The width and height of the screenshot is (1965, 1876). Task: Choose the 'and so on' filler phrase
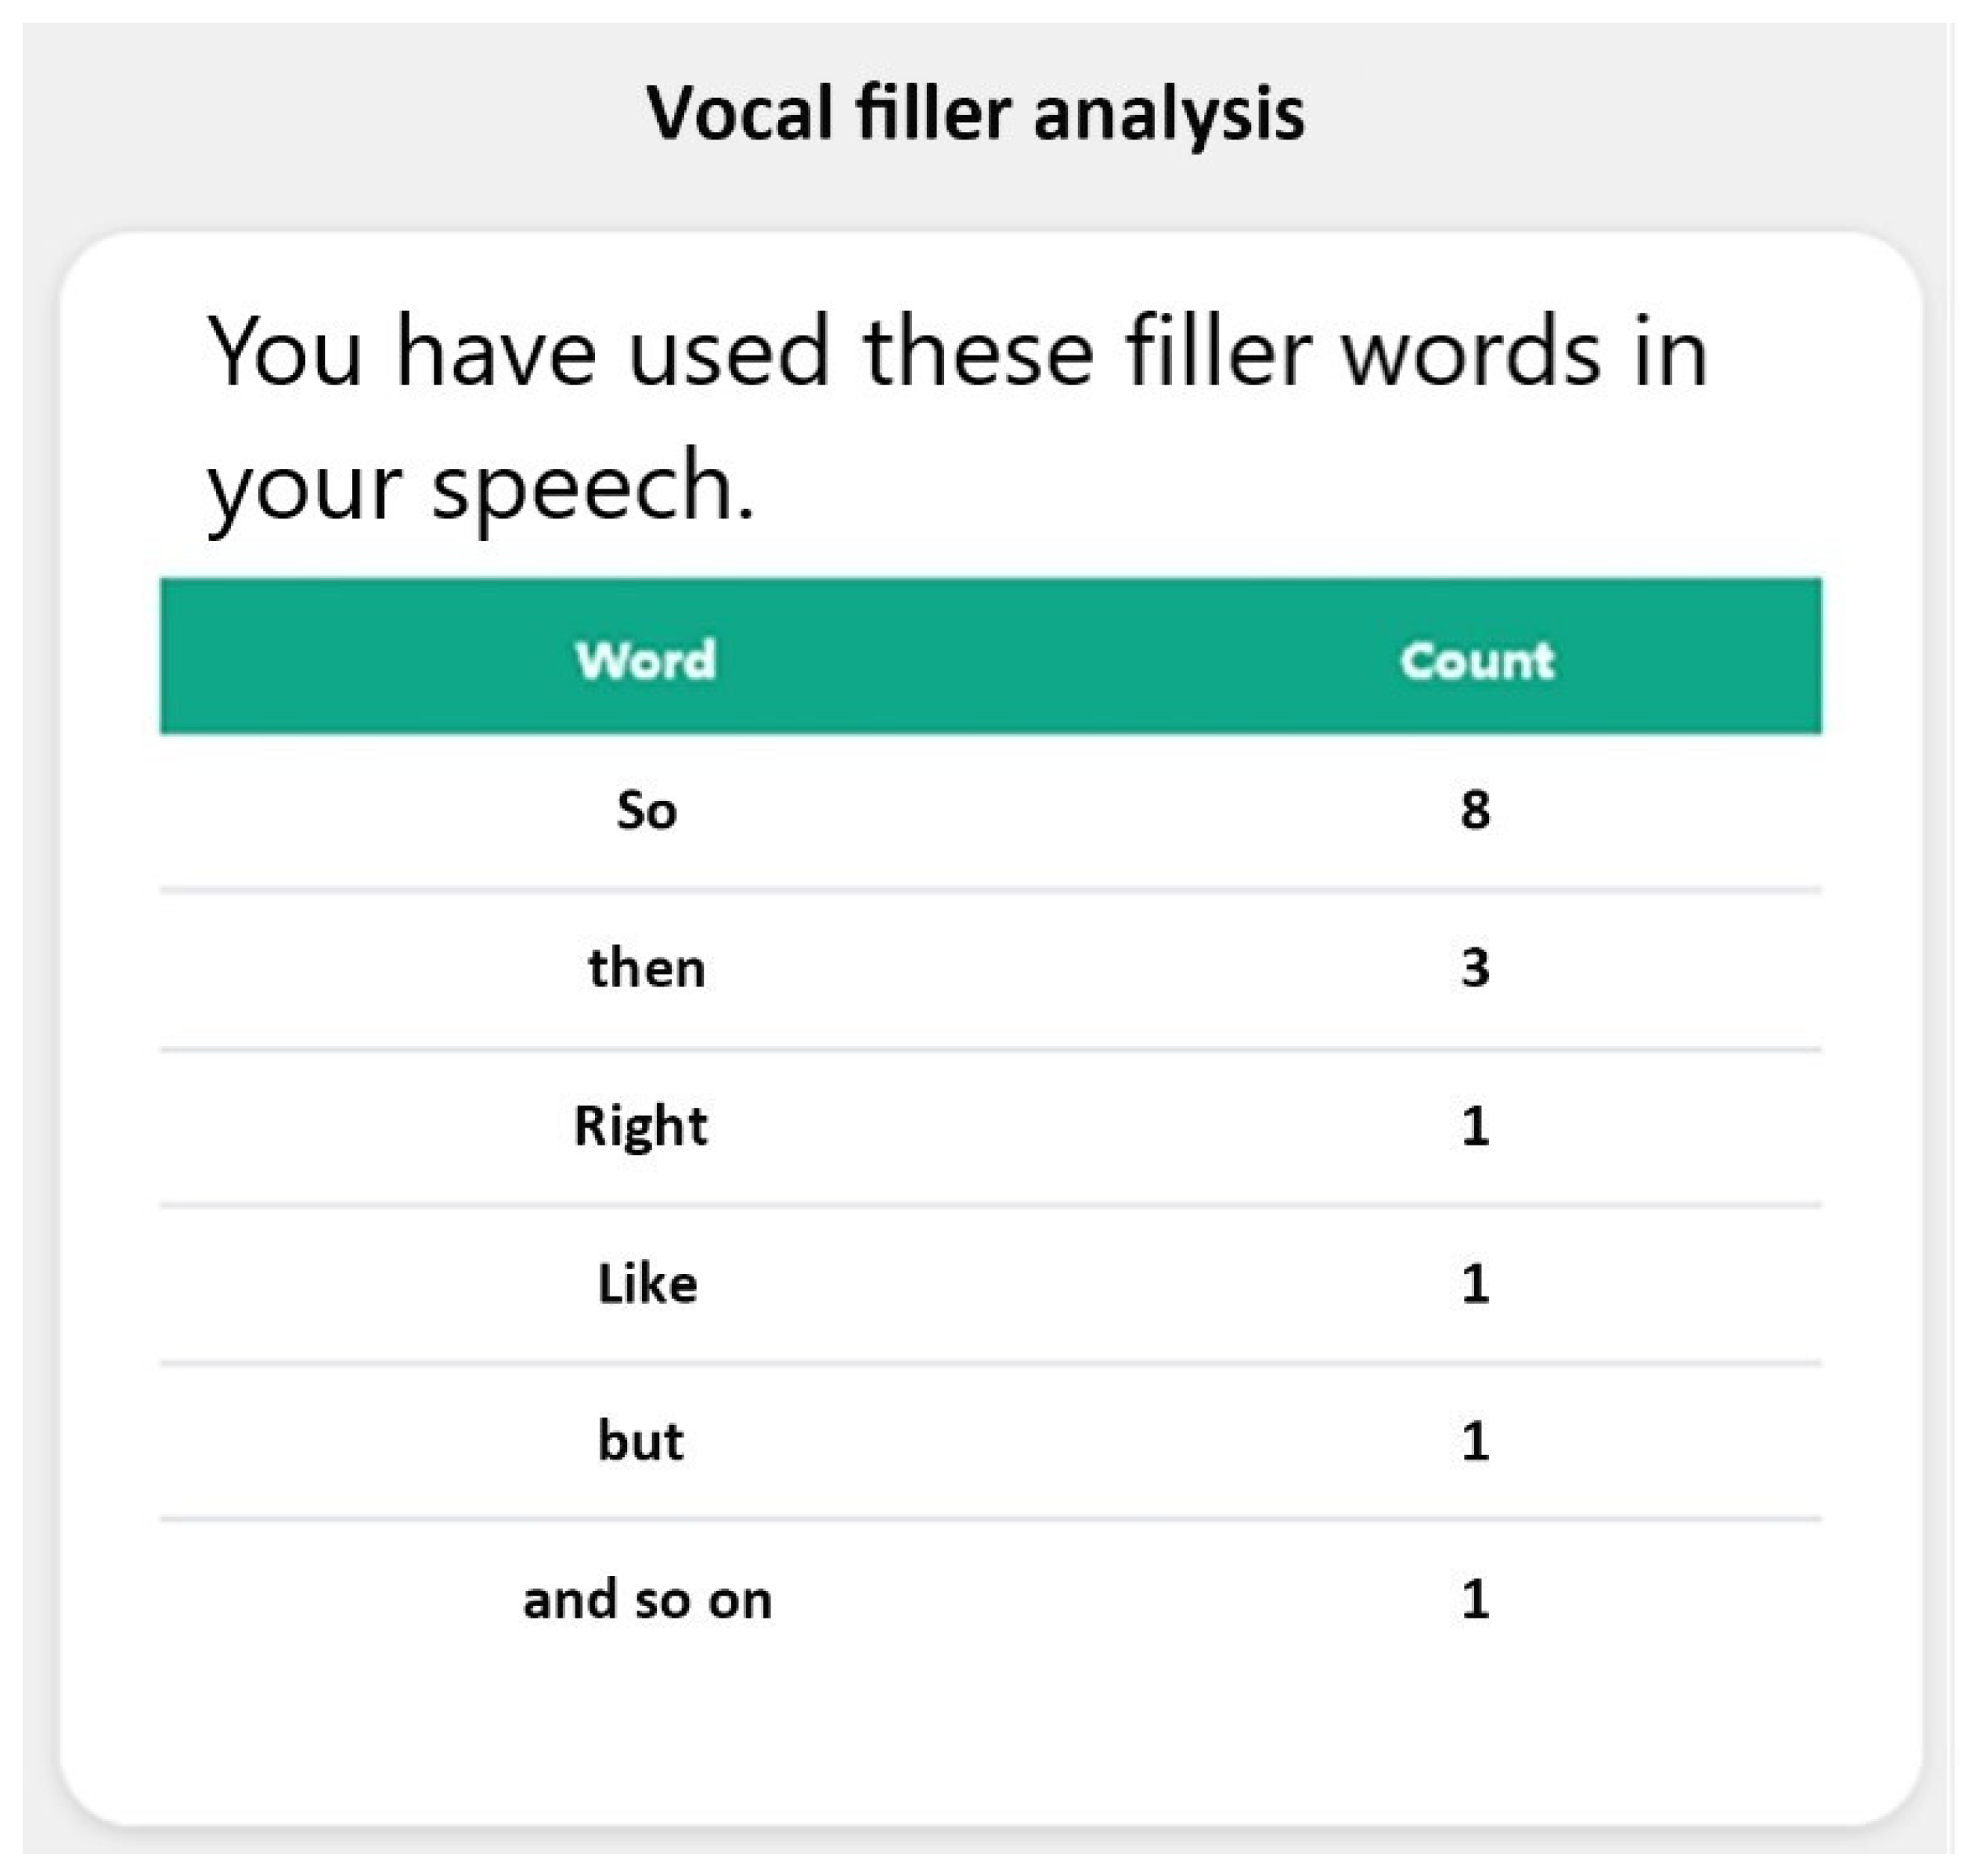point(647,1599)
